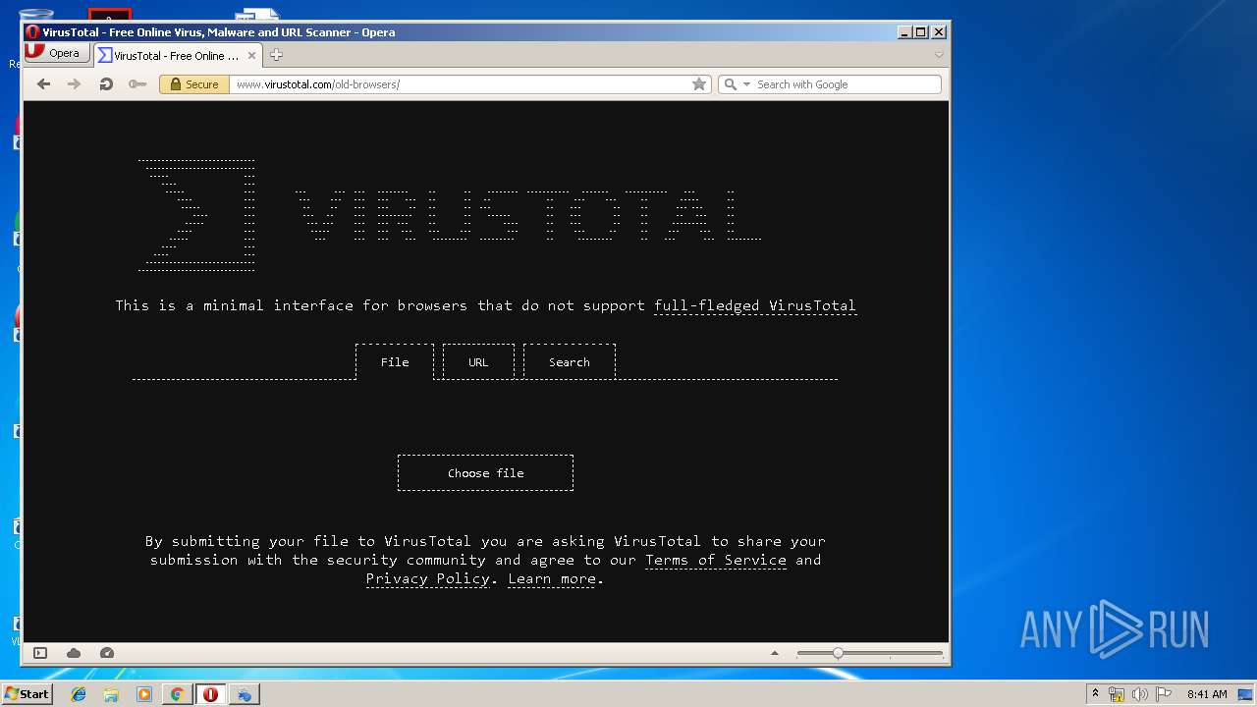1257x707 pixels.
Task: Switch to the URL tab
Action: pyautogui.click(x=478, y=361)
